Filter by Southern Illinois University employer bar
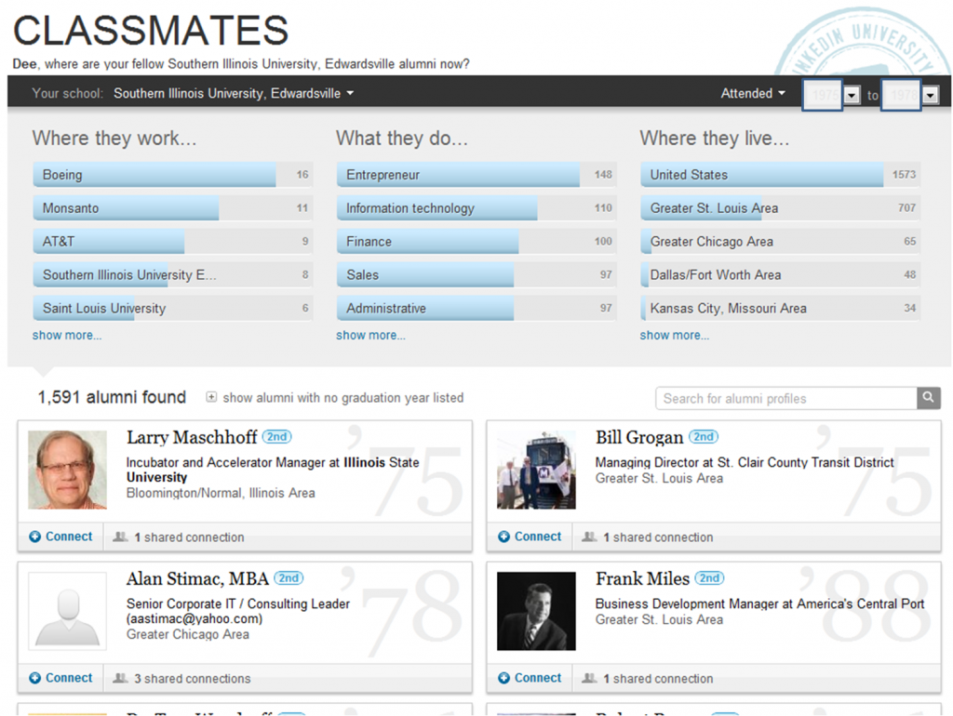 tap(172, 275)
